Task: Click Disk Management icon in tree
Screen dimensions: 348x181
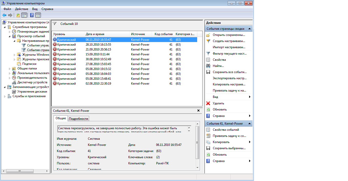Action: 14,92
